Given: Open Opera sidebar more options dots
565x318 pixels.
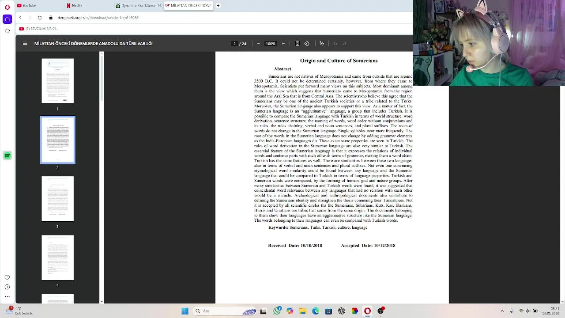Looking at the screenshot, I should pyautogui.click(x=7, y=296).
